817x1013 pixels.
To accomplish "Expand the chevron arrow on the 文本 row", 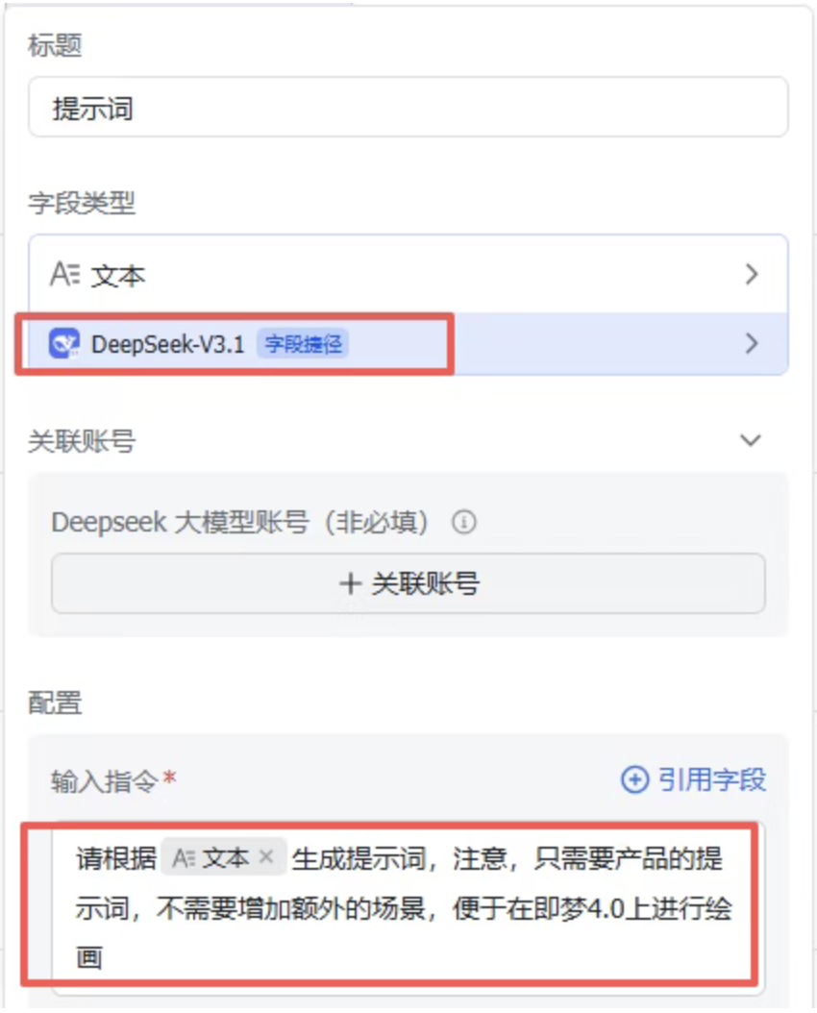I will [751, 275].
